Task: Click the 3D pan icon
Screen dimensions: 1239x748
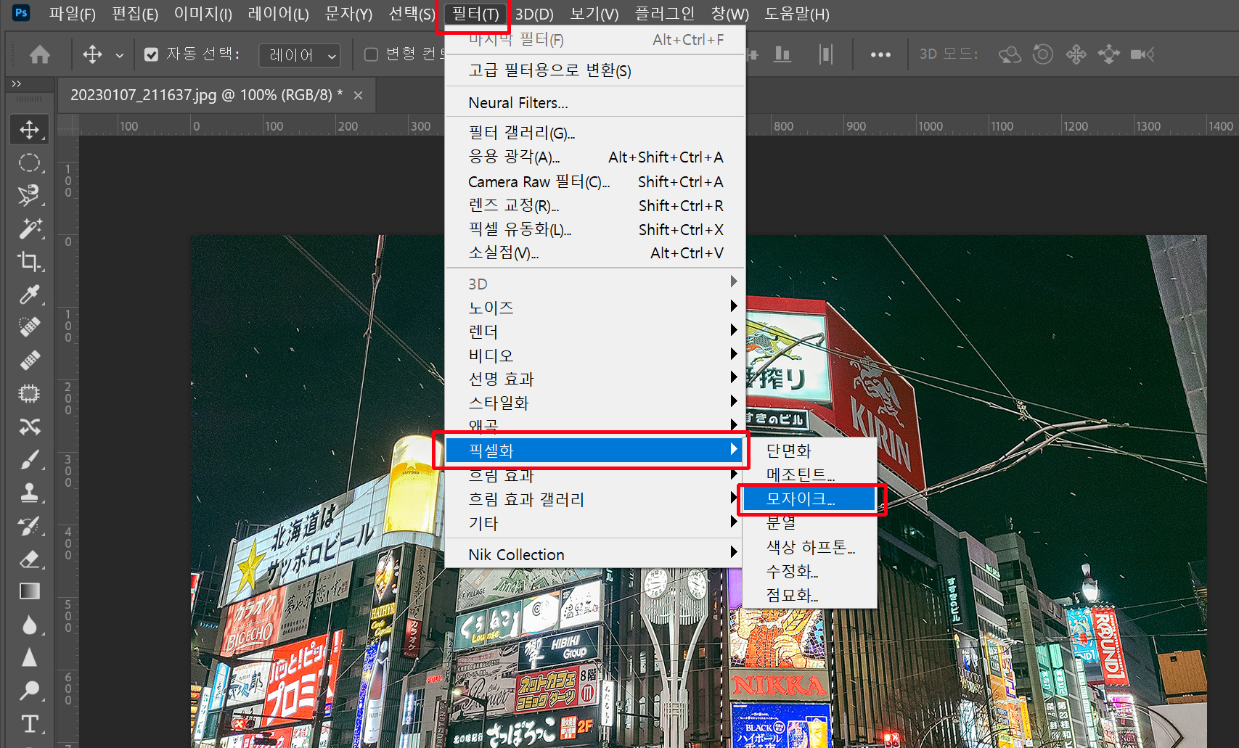Action: point(1076,54)
